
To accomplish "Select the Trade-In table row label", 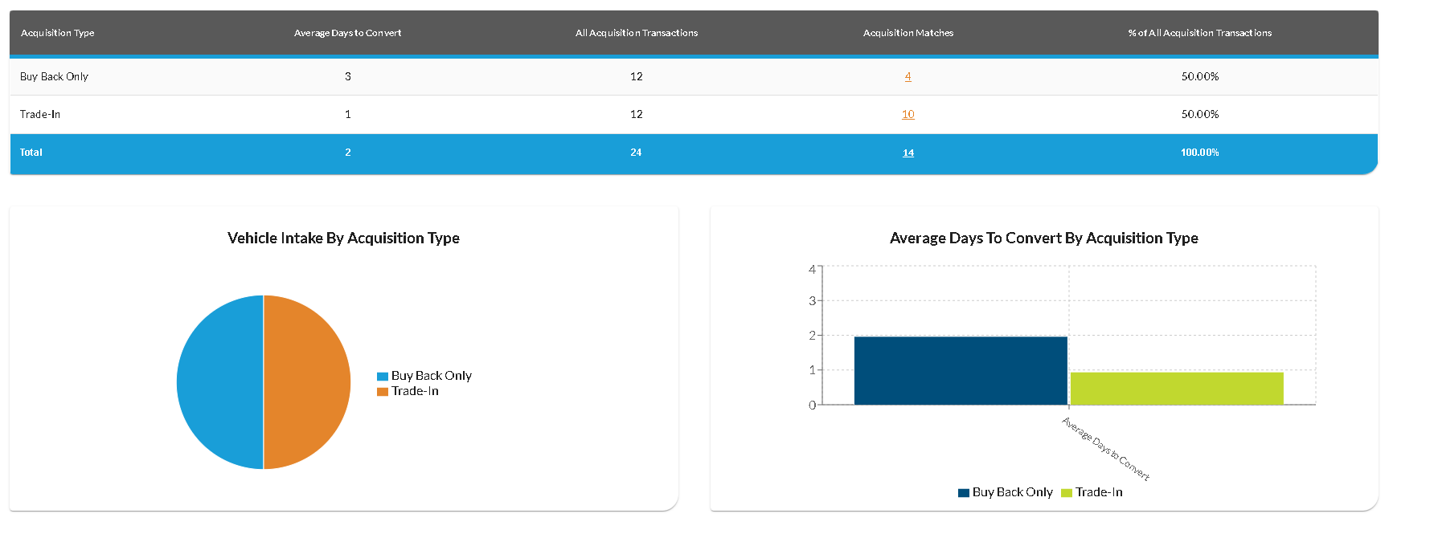I will [x=40, y=114].
